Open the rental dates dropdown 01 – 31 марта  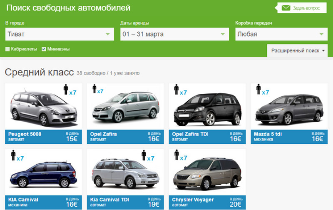click(x=174, y=34)
